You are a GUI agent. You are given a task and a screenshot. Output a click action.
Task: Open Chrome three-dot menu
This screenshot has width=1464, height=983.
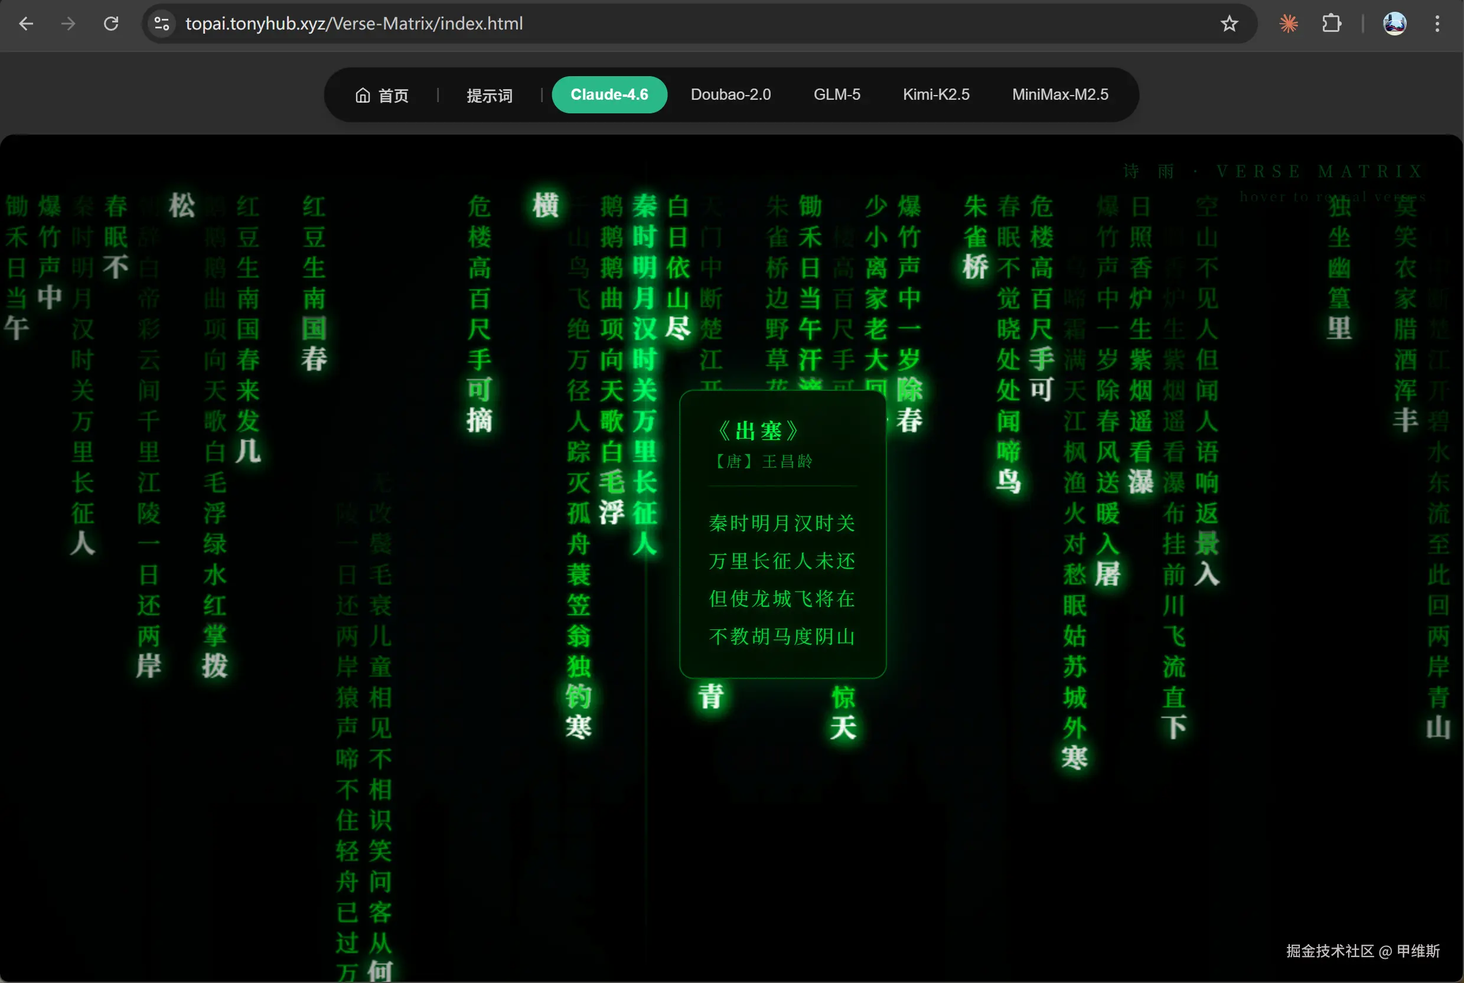1437,24
